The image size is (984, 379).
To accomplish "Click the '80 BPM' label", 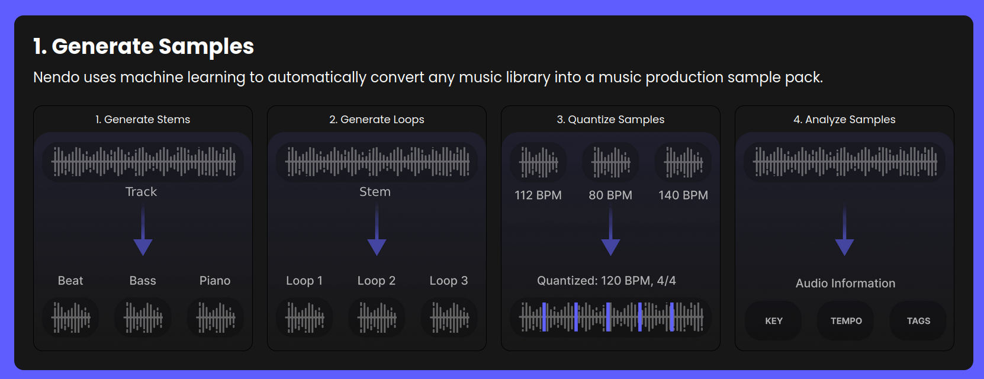I will click(x=610, y=195).
